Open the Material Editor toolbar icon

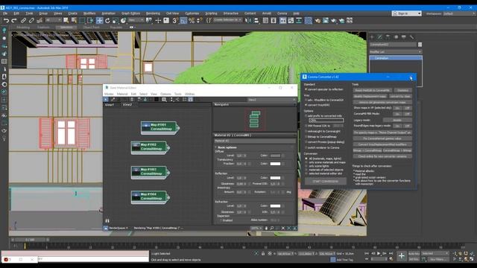pos(308,21)
